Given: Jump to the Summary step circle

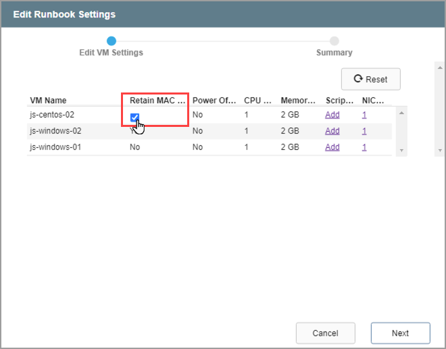Looking at the screenshot, I should [x=334, y=41].
